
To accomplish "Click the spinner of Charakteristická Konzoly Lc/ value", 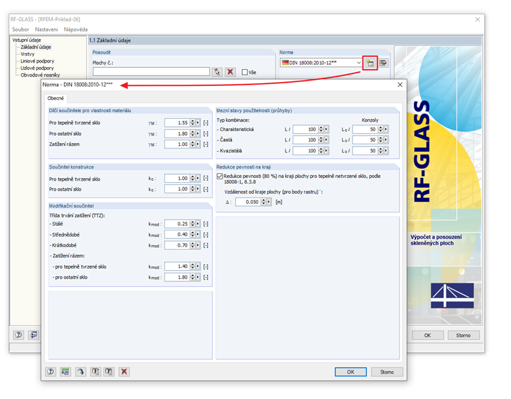I will [x=381, y=129].
